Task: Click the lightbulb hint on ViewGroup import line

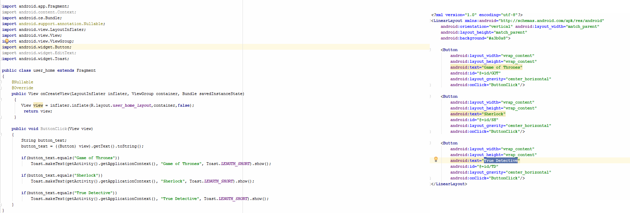Action: pos(7,41)
